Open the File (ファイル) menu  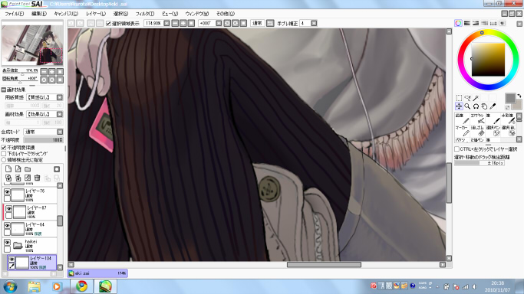15,14
